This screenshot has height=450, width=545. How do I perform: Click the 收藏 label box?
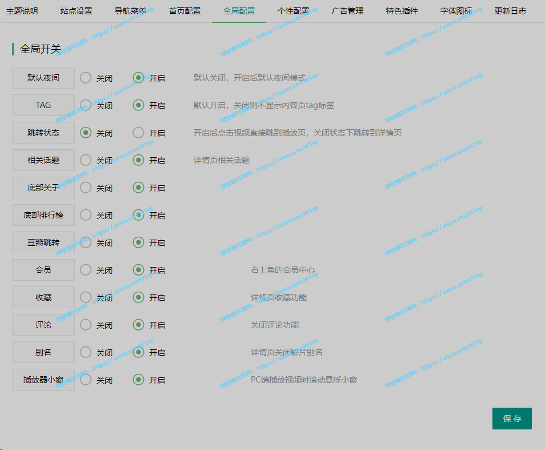43,297
